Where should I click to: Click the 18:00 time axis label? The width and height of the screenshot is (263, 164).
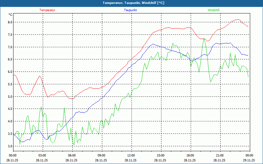click(191, 155)
